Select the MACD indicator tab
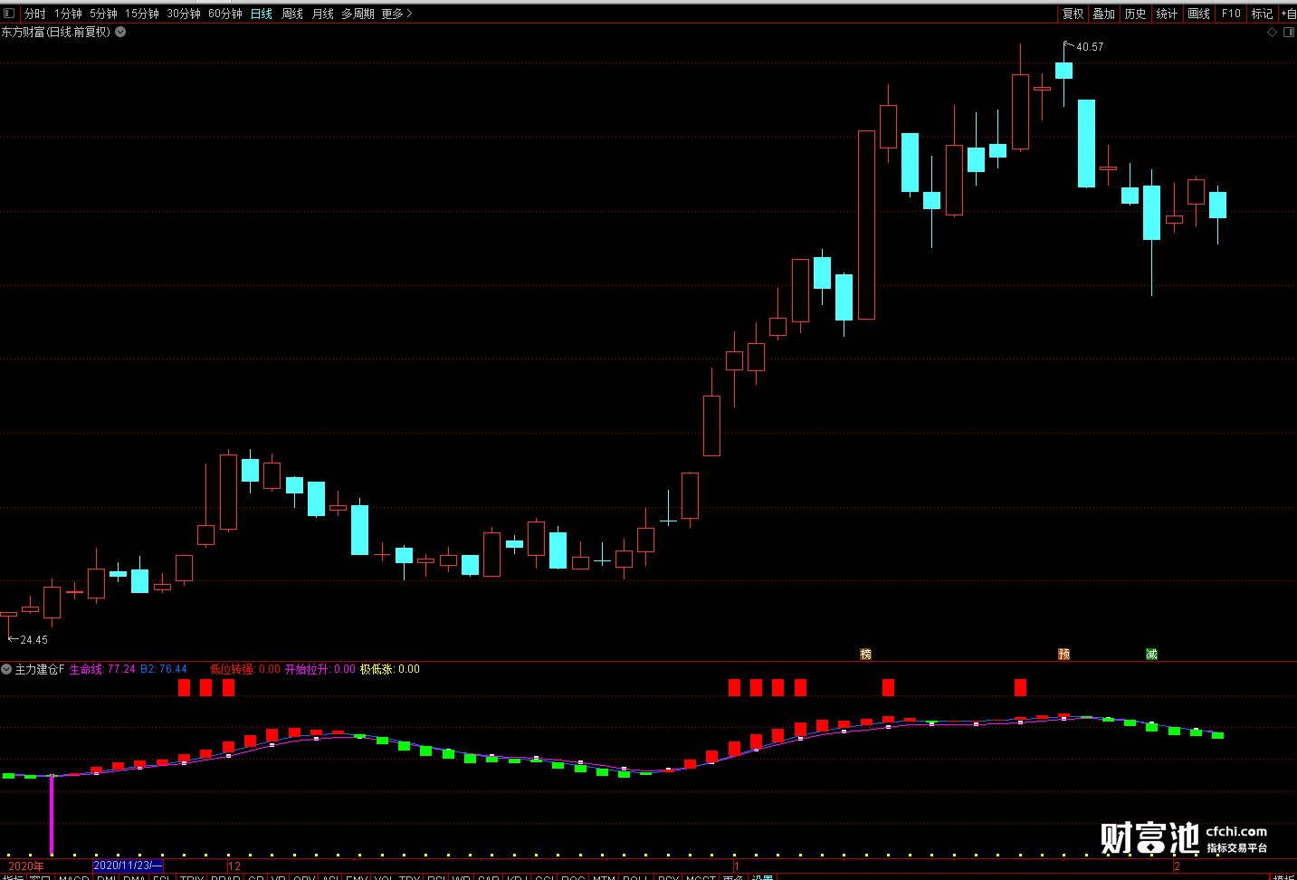The image size is (1297, 880). click(74, 876)
